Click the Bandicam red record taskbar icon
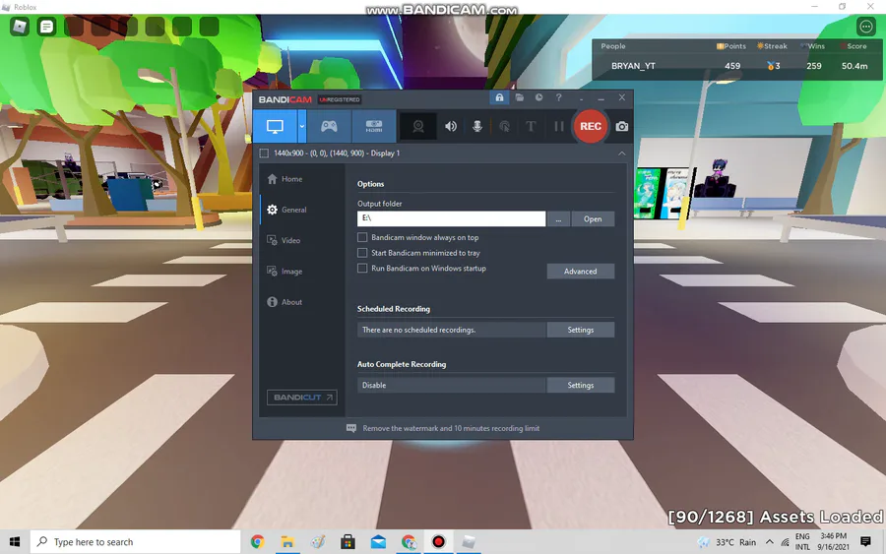The height and width of the screenshot is (554, 886). click(438, 542)
